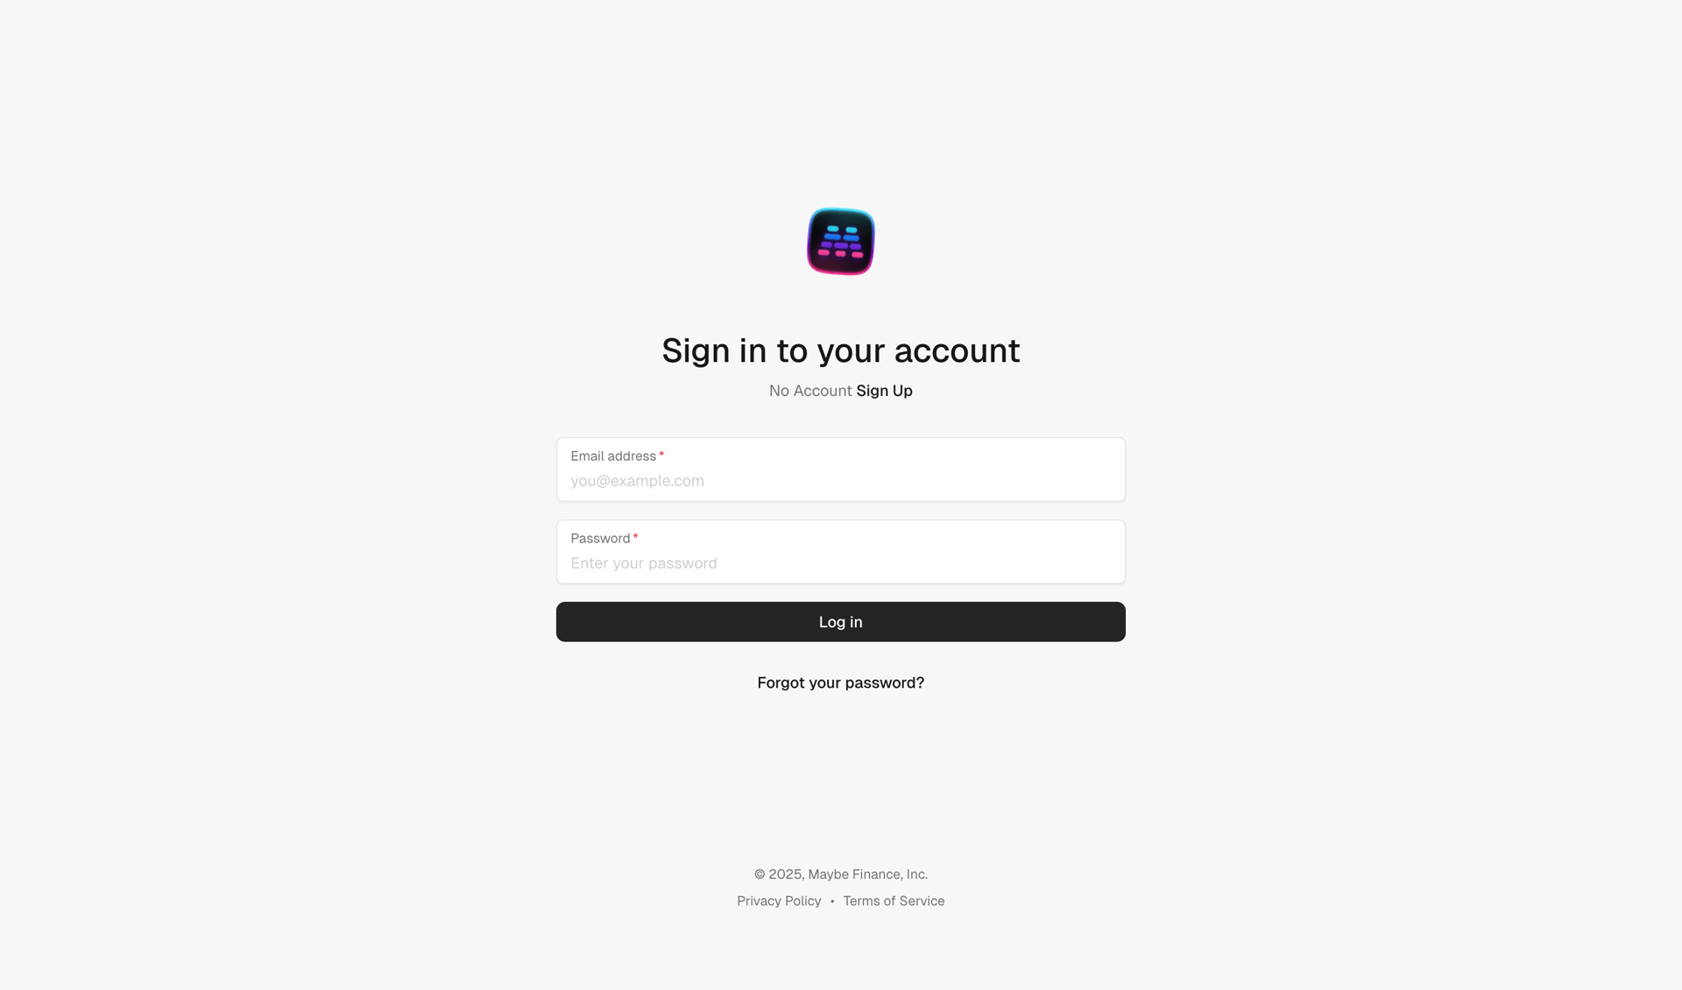Open the Sign Up link
The width and height of the screenshot is (1682, 990).
click(884, 391)
